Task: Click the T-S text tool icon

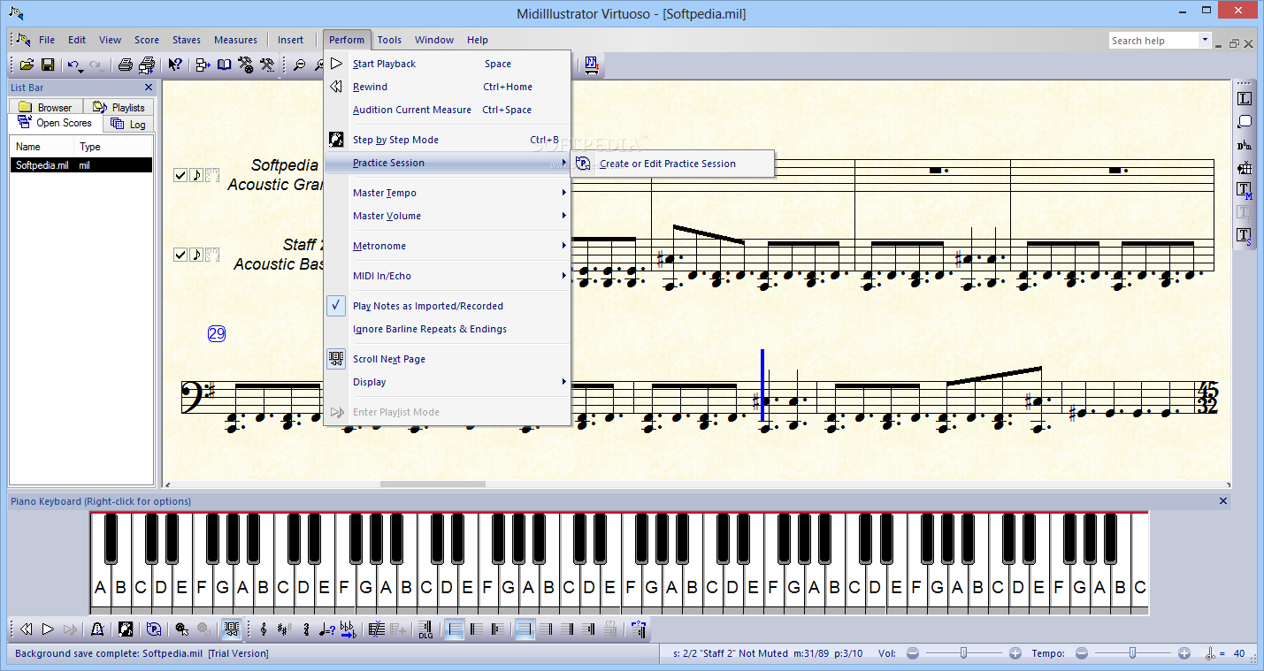Action: pos(1245,236)
